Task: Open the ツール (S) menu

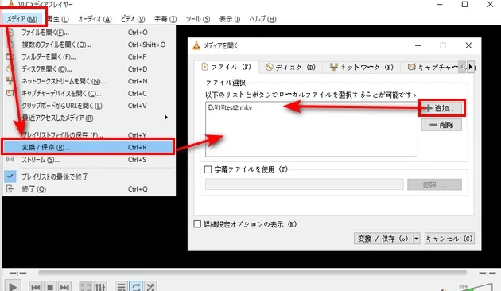Action: 198,19
